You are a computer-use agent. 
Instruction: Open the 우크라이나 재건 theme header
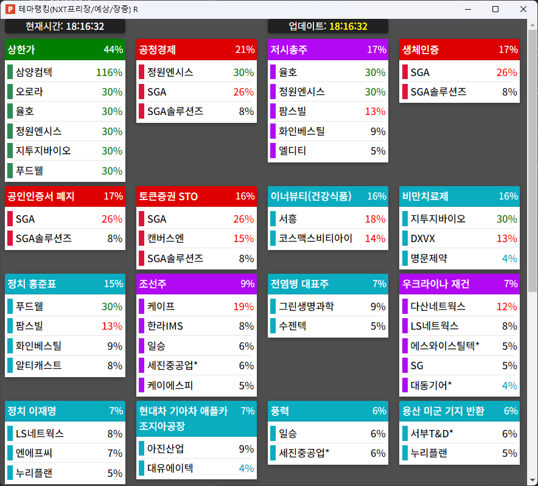(459, 284)
